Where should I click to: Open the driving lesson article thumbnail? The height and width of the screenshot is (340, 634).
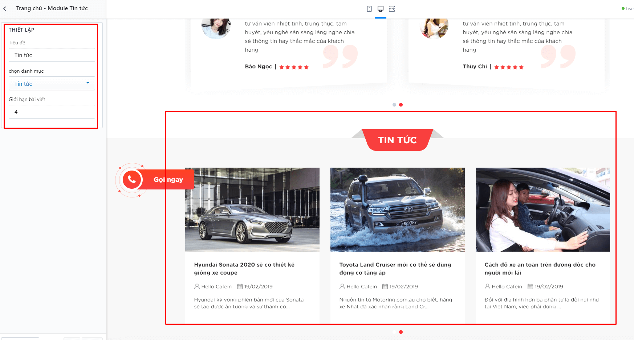pos(543,209)
